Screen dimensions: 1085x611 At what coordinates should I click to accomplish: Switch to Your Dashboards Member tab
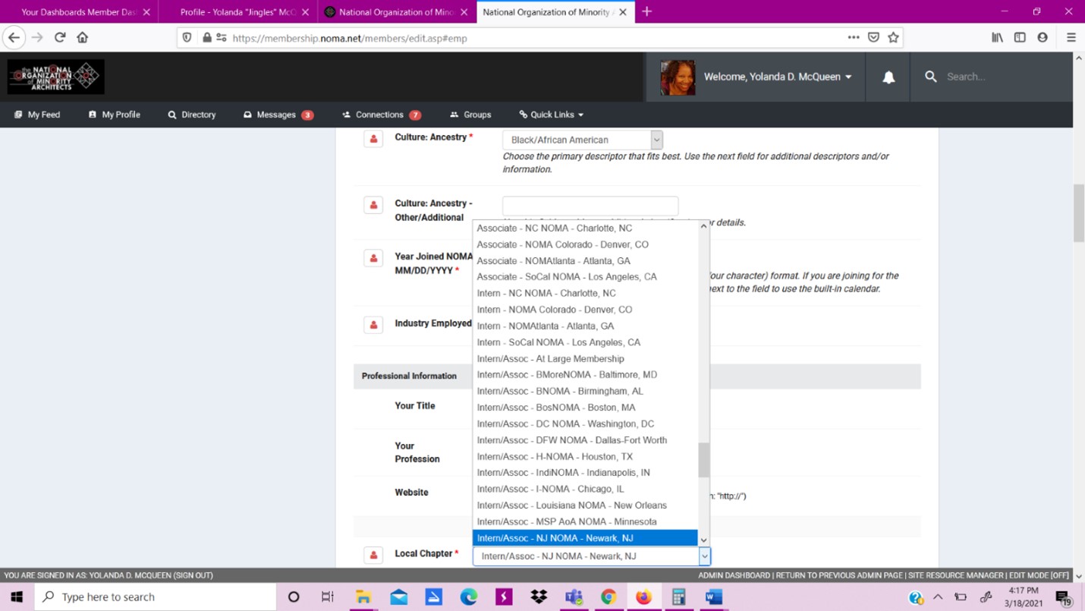click(x=79, y=12)
